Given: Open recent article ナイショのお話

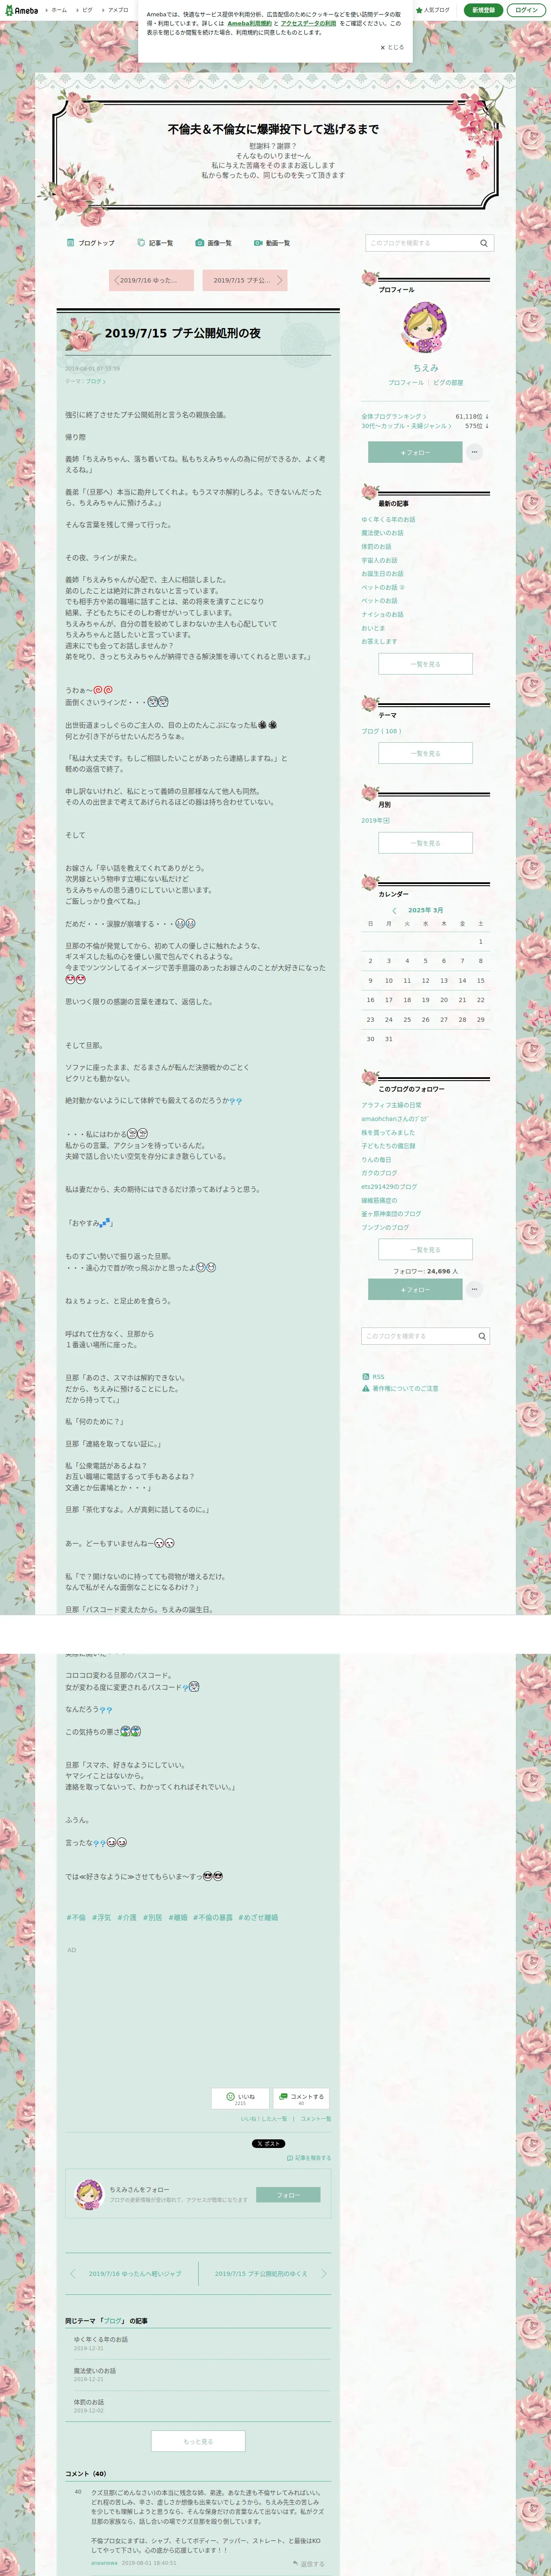Looking at the screenshot, I should [x=382, y=615].
